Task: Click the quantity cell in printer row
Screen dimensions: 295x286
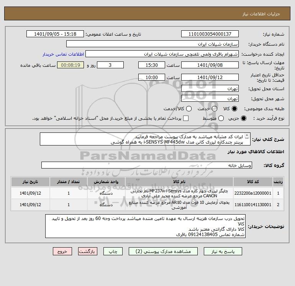Action: point(69,193)
